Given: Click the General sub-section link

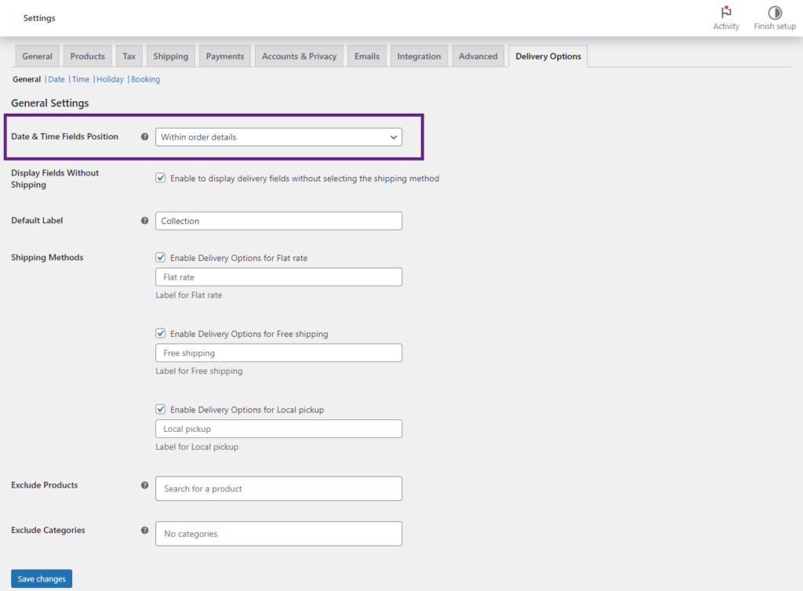Looking at the screenshot, I should click(27, 79).
